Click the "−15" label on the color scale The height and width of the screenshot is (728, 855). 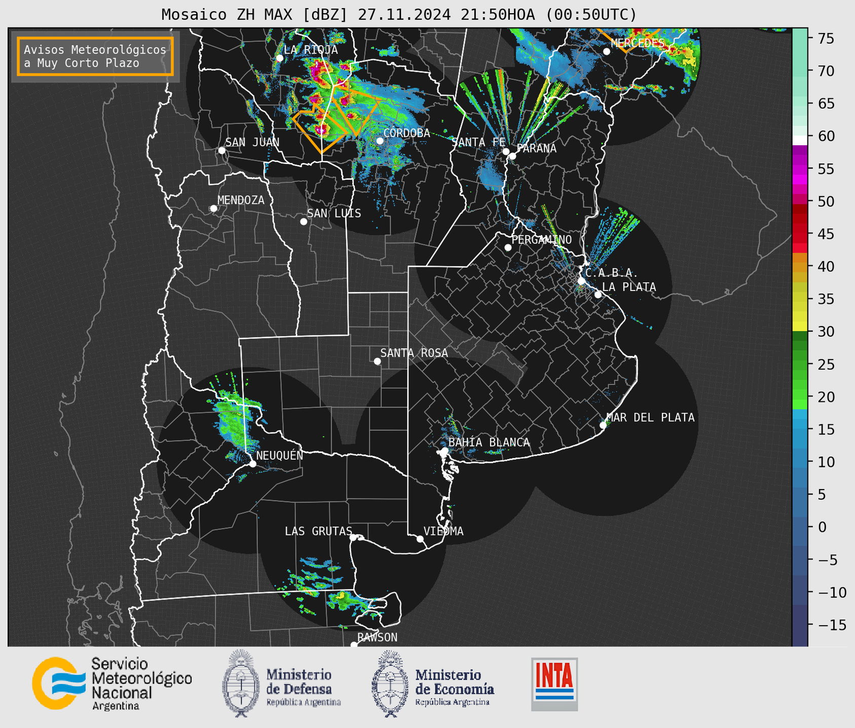click(x=831, y=625)
